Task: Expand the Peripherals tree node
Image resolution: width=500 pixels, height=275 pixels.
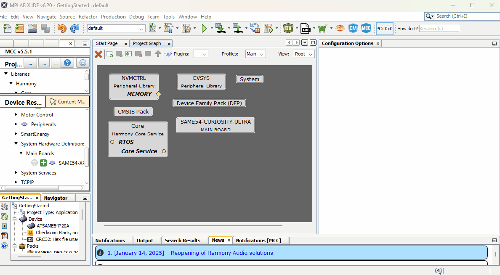Action: tap(16, 124)
